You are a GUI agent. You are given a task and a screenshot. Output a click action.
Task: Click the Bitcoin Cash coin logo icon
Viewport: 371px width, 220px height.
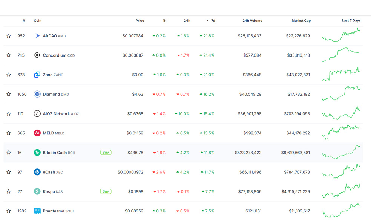[x=37, y=153]
